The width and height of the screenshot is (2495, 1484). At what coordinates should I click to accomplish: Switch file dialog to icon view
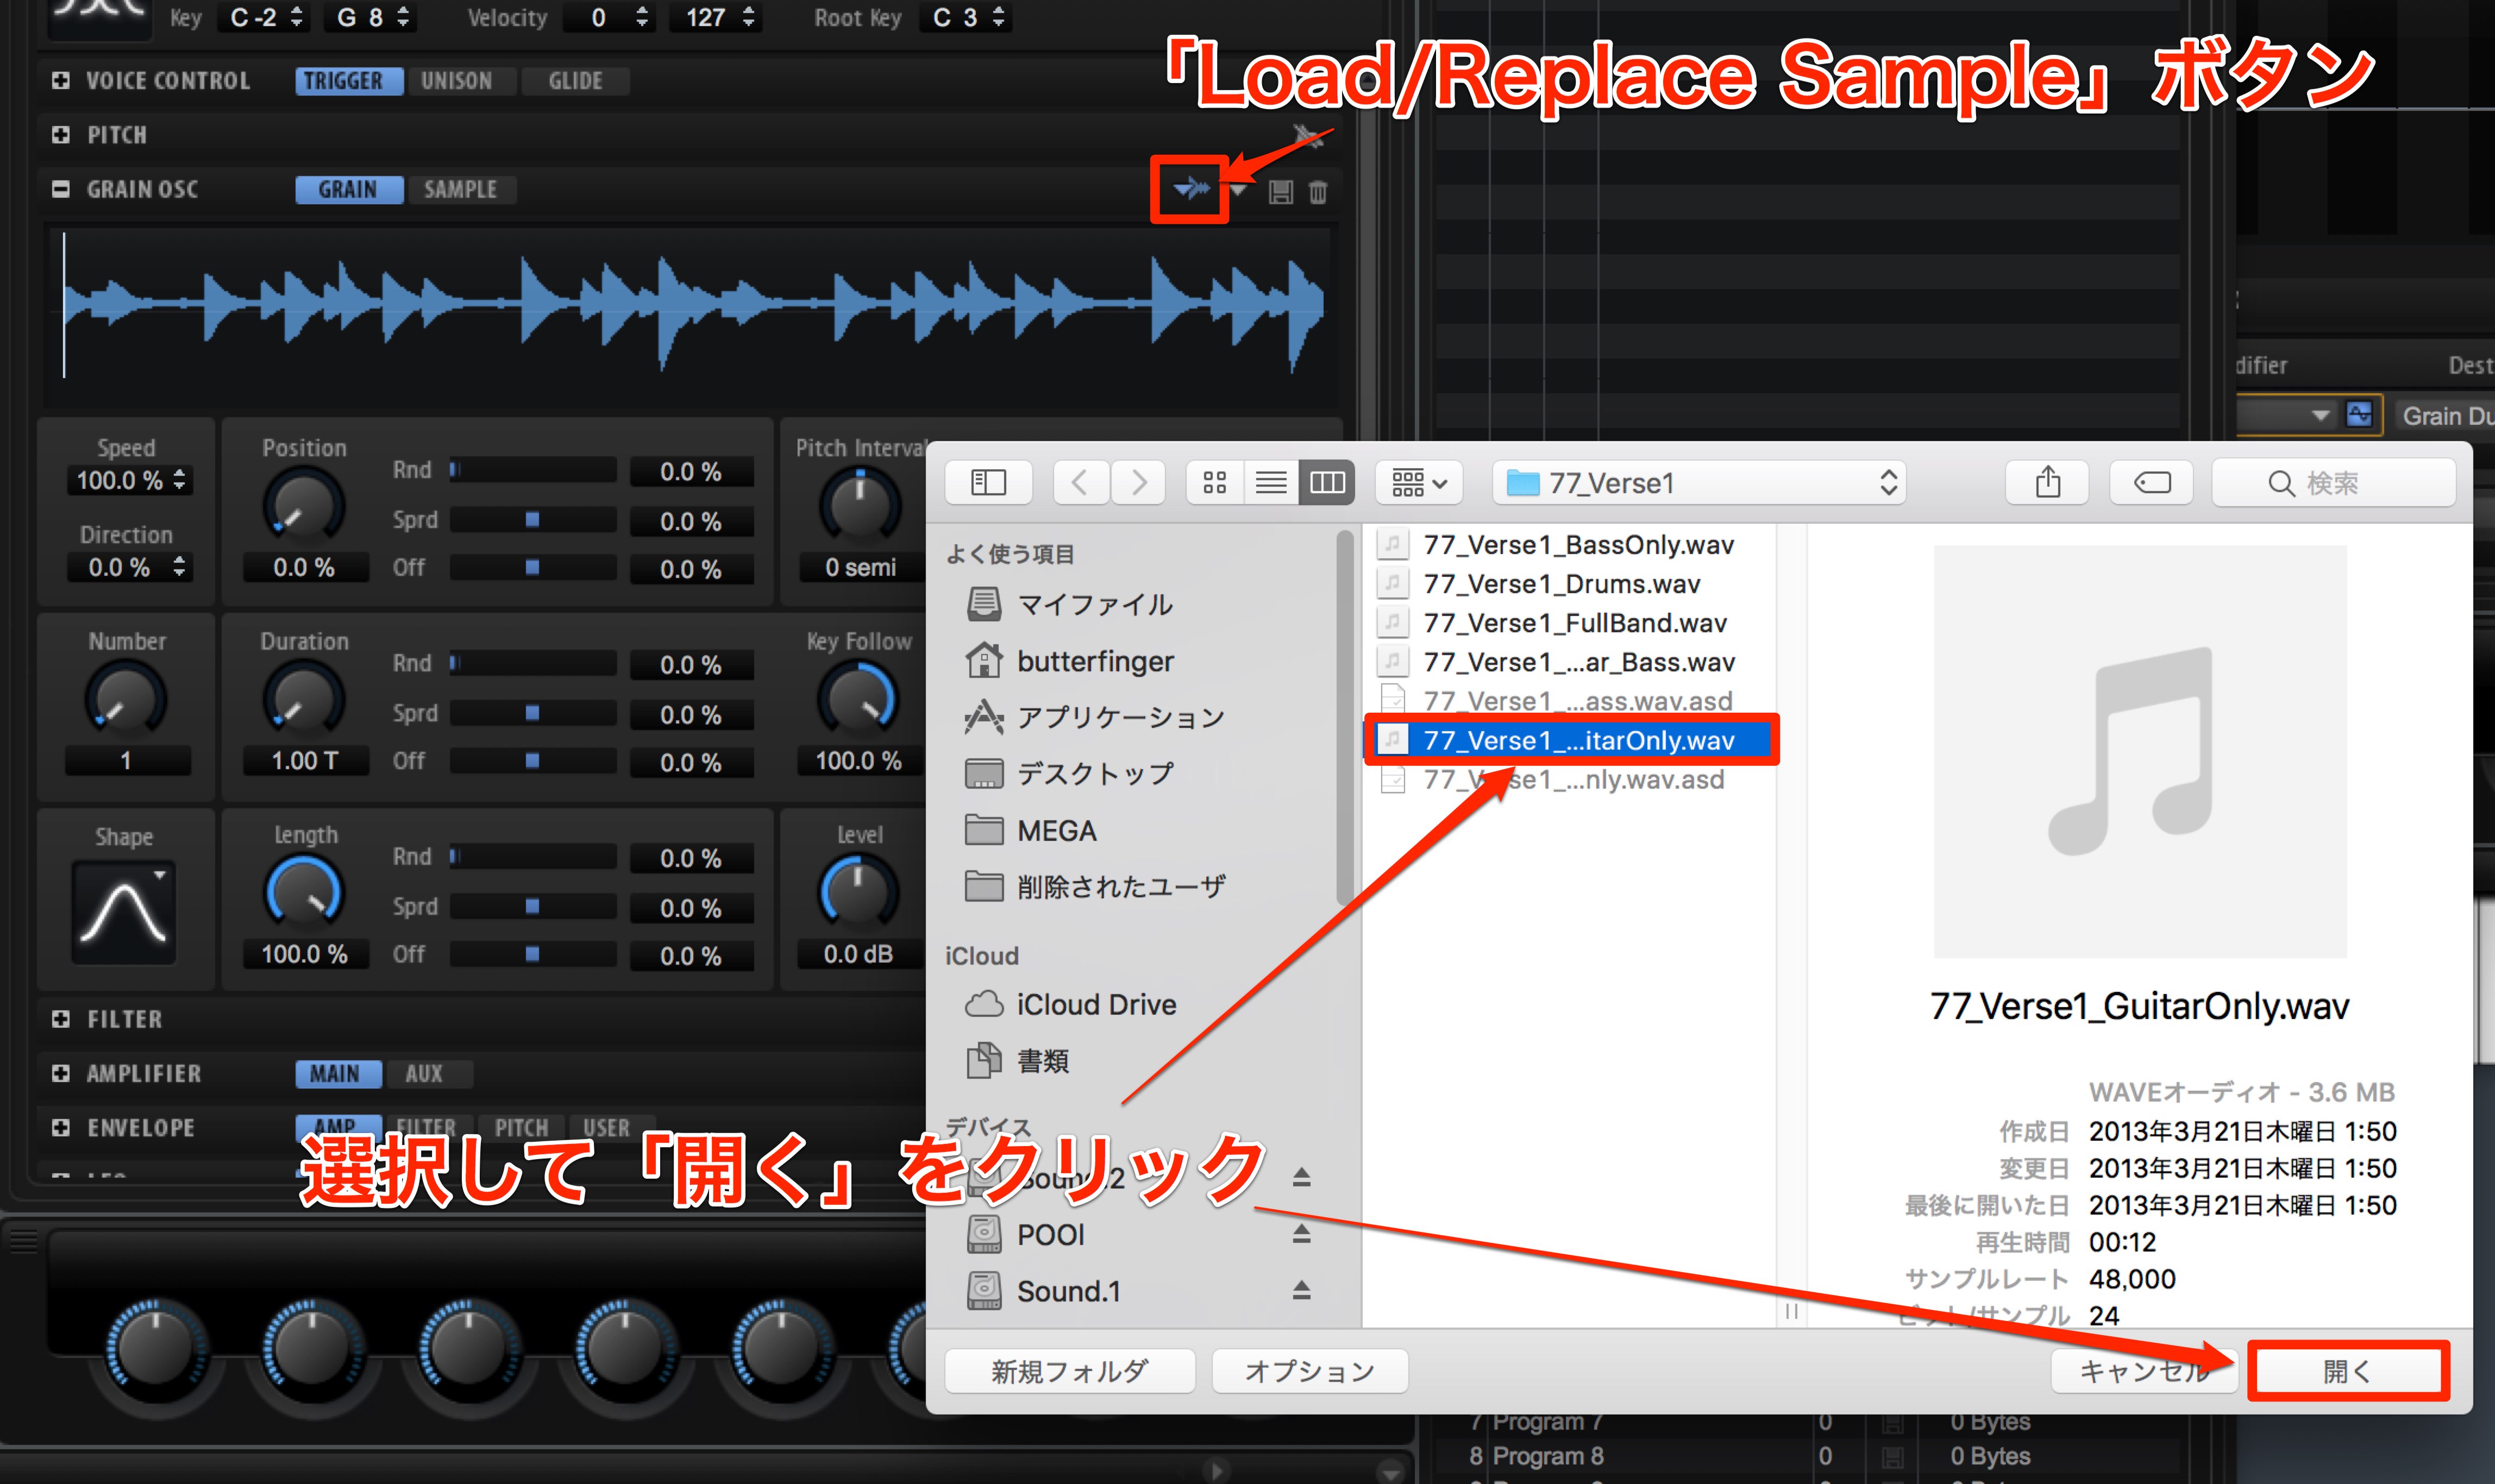1215,483
